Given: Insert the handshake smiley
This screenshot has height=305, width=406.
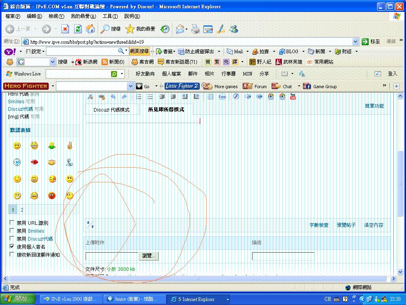Looking at the screenshot, I should [x=52, y=162].
